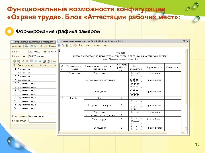Click second icon in schedule window toolbar
205x153 pixels.
click(x=63, y=45)
